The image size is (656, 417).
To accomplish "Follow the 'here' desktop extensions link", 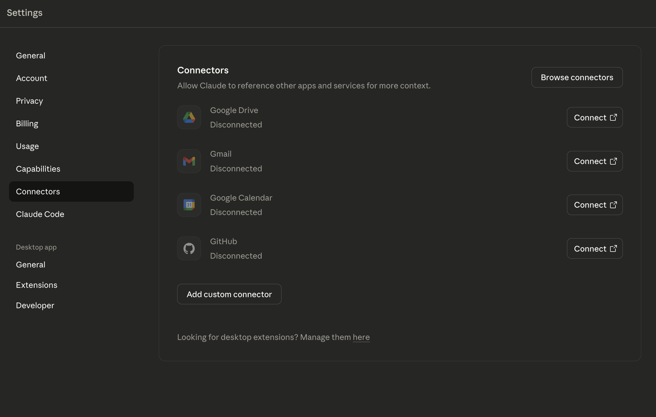I will pos(361,337).
